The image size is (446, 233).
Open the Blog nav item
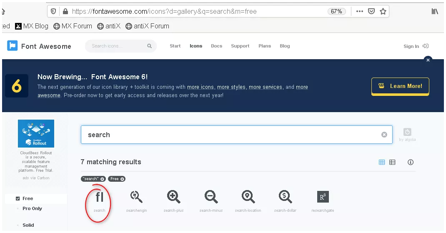285,46
